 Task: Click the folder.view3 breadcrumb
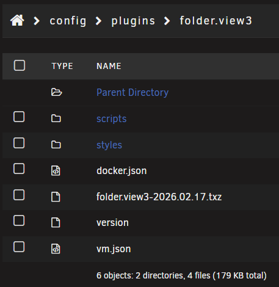tap(216, 21)
